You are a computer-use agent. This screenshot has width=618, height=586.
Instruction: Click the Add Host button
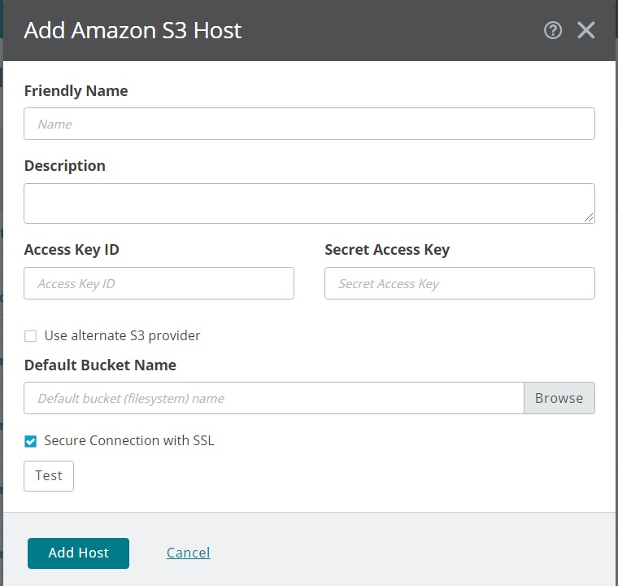click(78, 553)
